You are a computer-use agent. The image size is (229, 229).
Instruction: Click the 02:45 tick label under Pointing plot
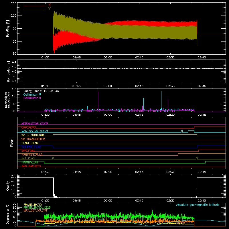(x=202, y=58)
